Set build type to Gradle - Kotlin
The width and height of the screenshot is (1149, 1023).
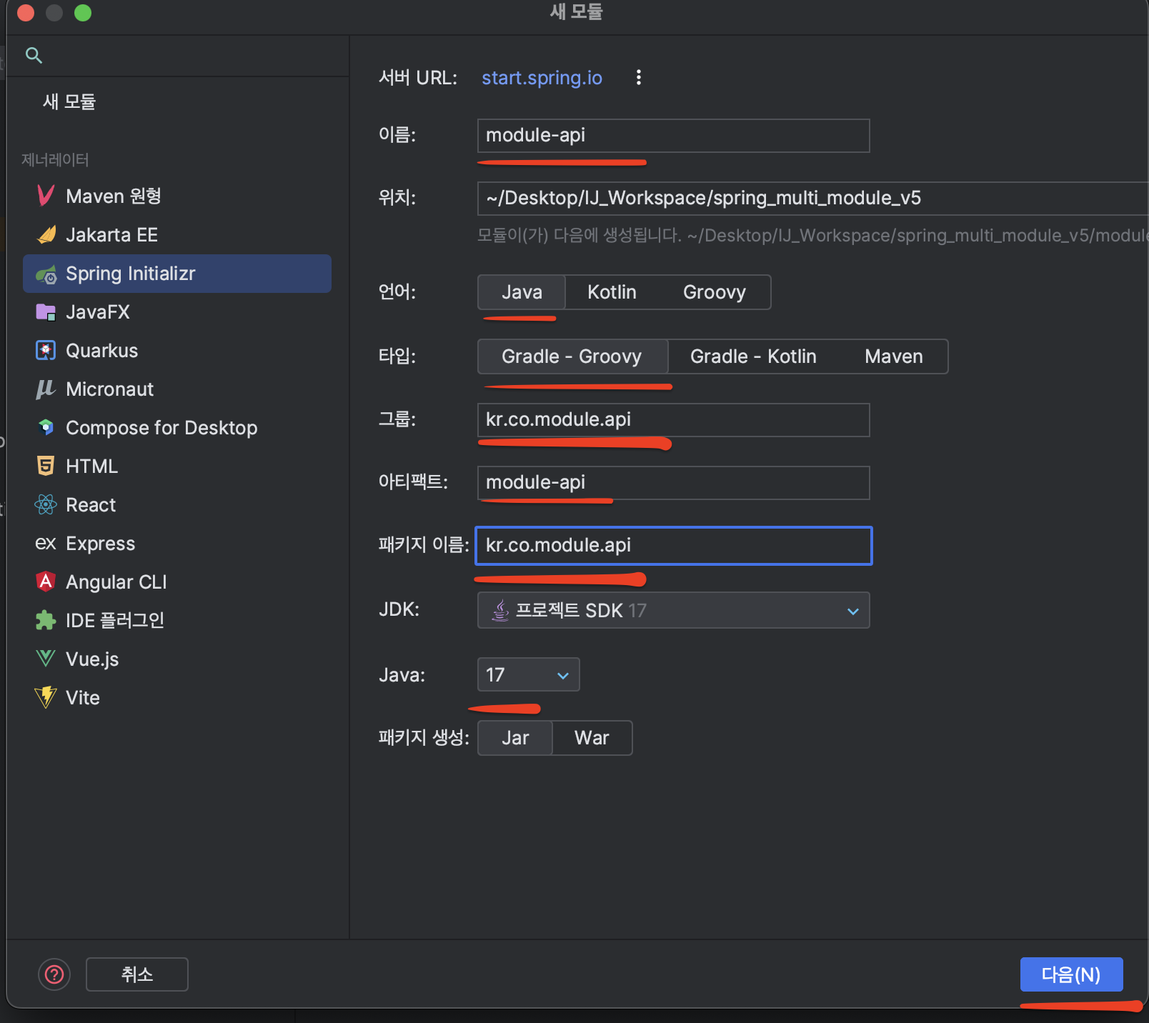(753, 356)
